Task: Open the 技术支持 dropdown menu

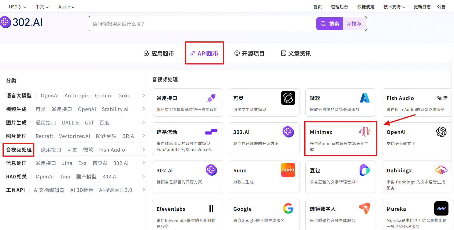Action: [x=394, y=7]
